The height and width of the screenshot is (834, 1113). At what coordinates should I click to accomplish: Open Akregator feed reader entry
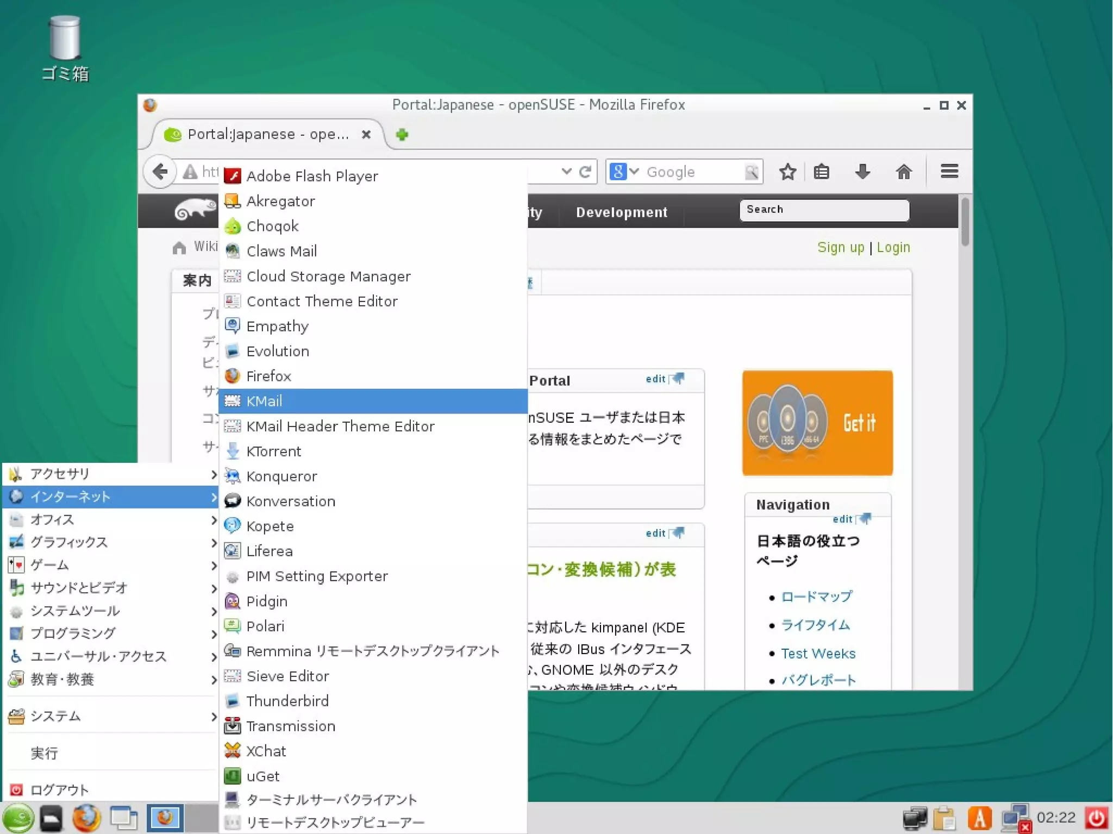click(373, 200)
